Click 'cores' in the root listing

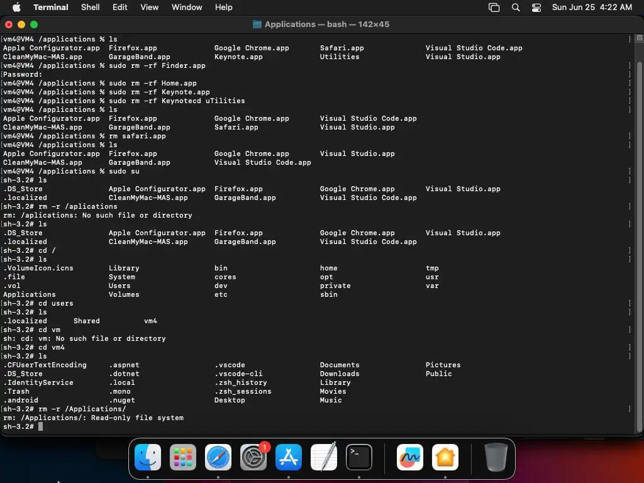click(225, 277)
